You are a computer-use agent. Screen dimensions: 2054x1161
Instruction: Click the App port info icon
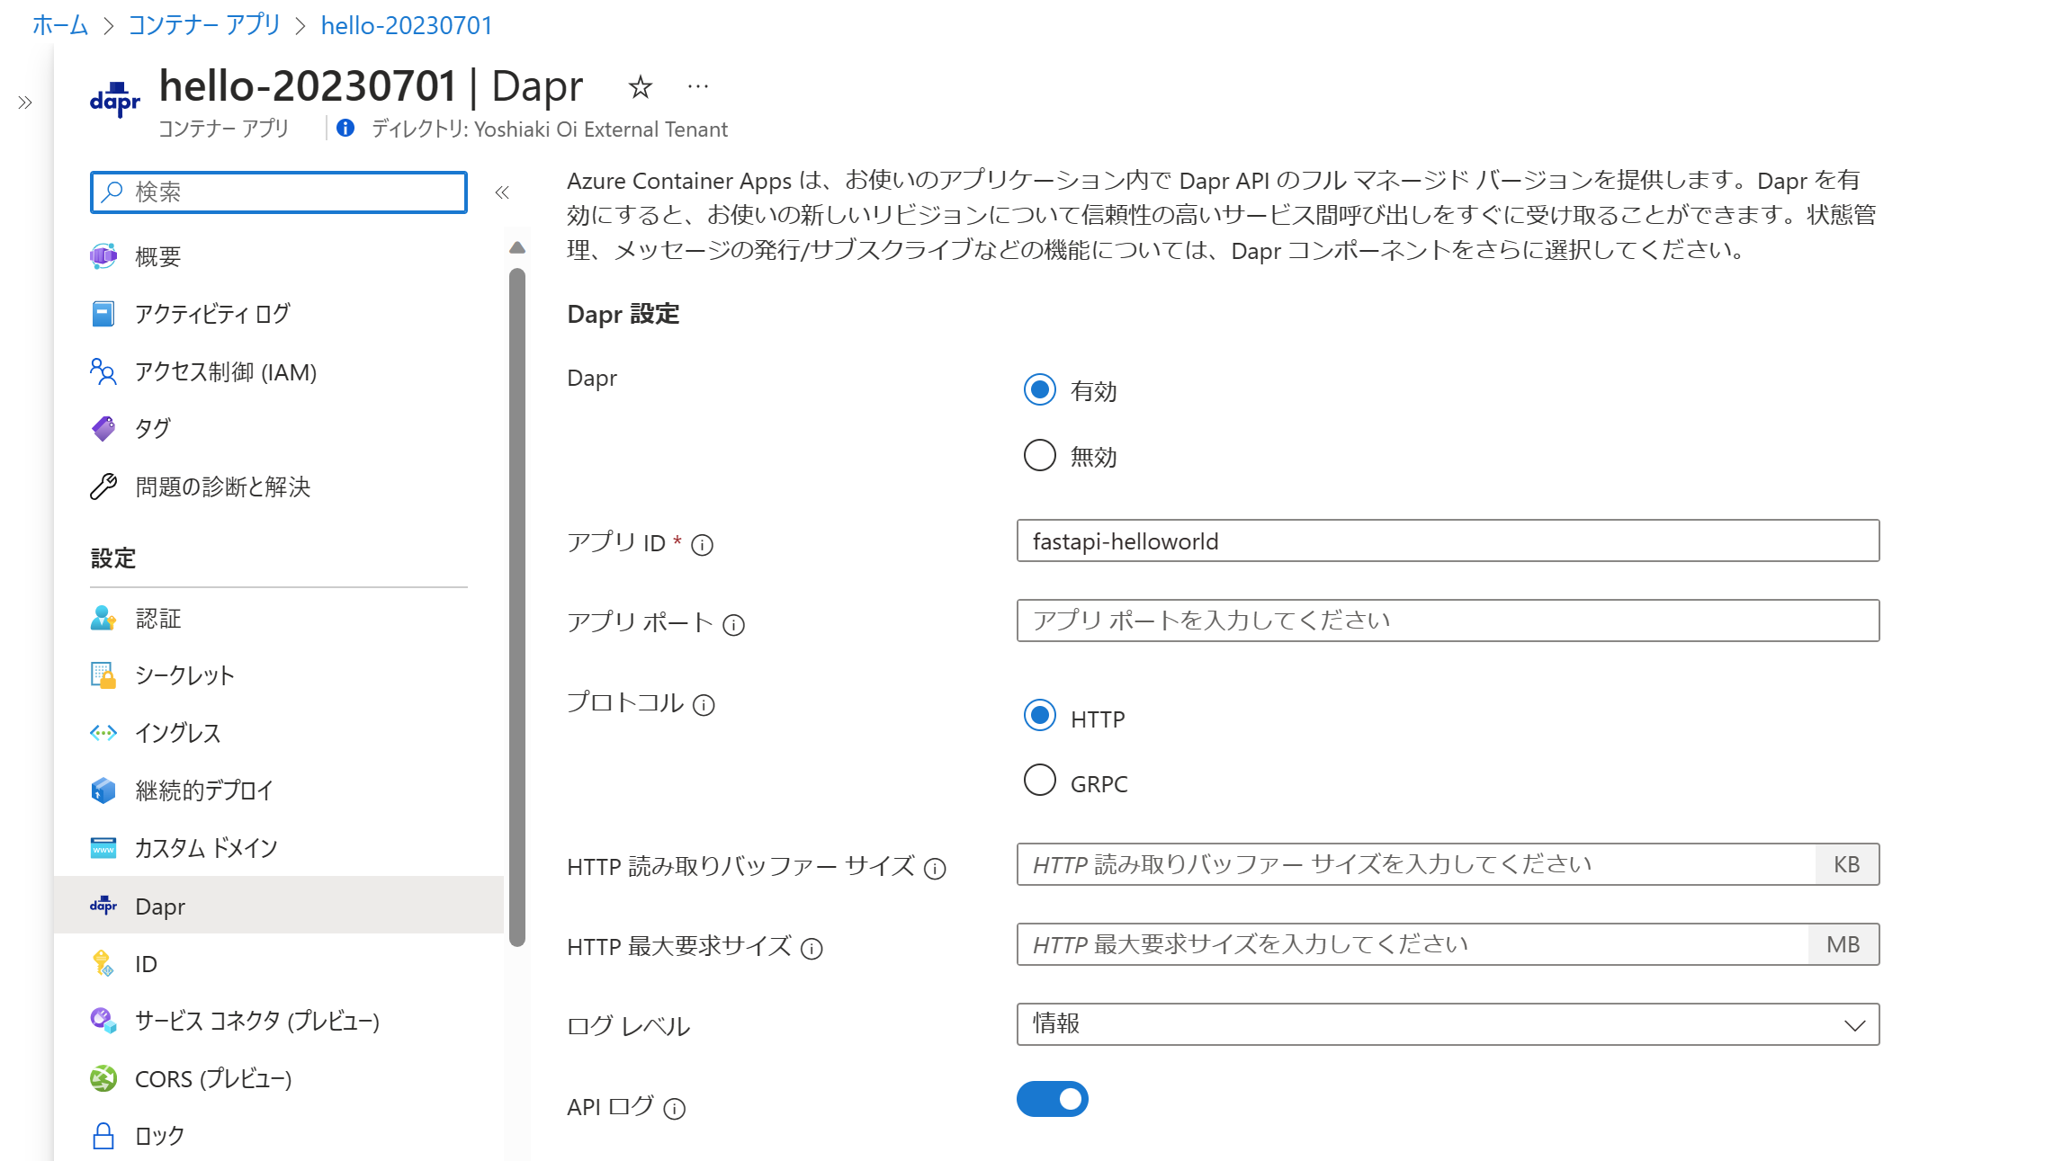[x=733, y=625]
